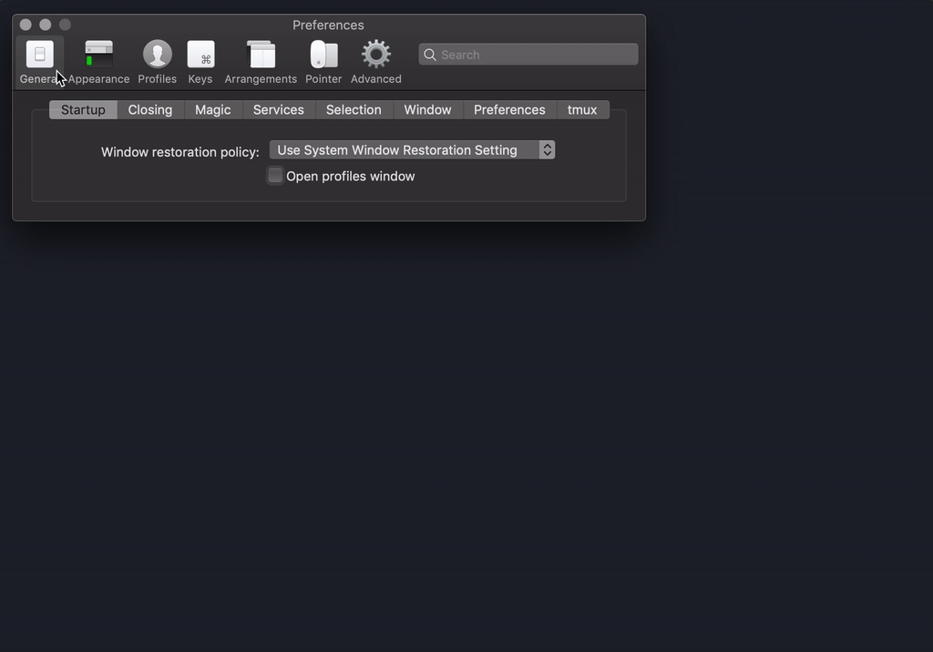The image size is (933, 652).
Task: Change Use System Window Restoration Setting
Action: (x=412, y=149)
